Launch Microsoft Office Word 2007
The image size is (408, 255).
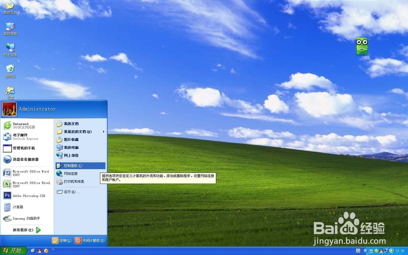pos(27,173)
